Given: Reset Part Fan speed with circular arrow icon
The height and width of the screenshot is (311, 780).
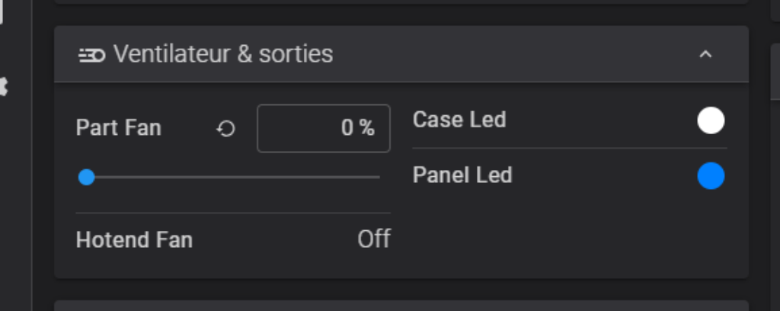Looking at the screenshot, I should click(225, 129).
